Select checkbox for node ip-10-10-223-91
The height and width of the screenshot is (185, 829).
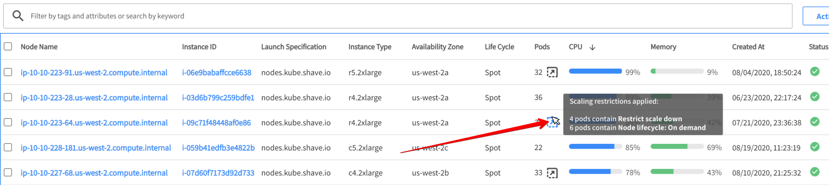pos(8,72)
